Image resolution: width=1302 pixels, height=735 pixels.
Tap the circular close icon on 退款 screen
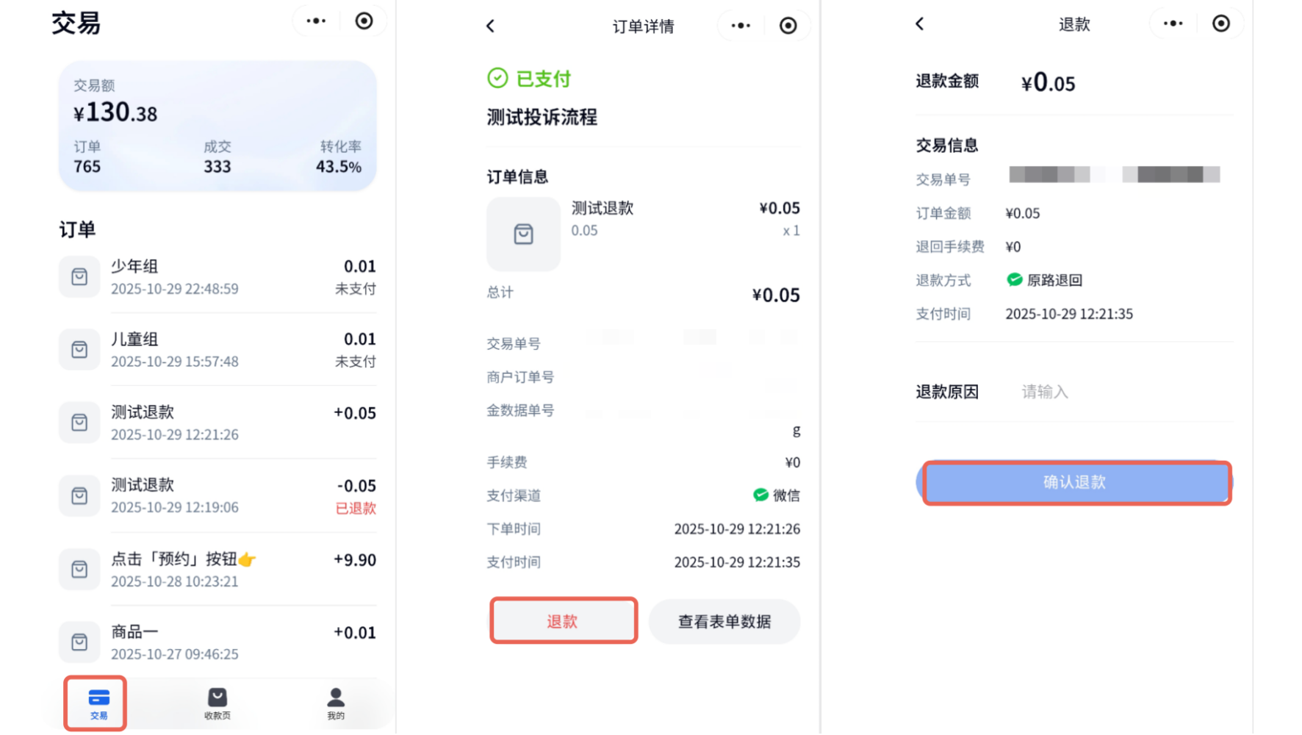pyautogui.click(x=1220, y=24)
